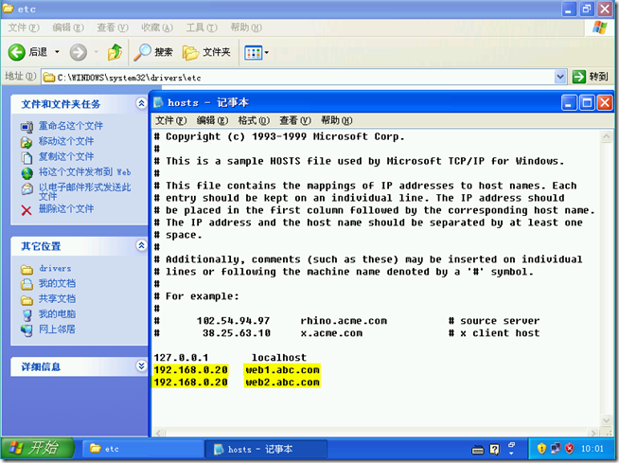Open the 工具(T) menu in Explorer

pyautogui.click(x=202, y=27)
